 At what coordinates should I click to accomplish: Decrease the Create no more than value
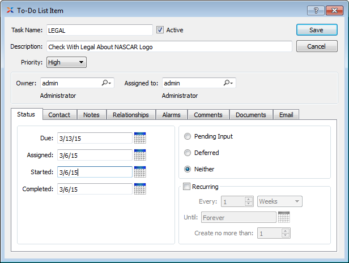286,235
